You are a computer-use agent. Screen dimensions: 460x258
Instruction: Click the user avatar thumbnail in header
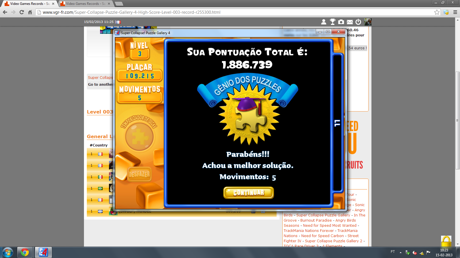[x=368, y=22]
